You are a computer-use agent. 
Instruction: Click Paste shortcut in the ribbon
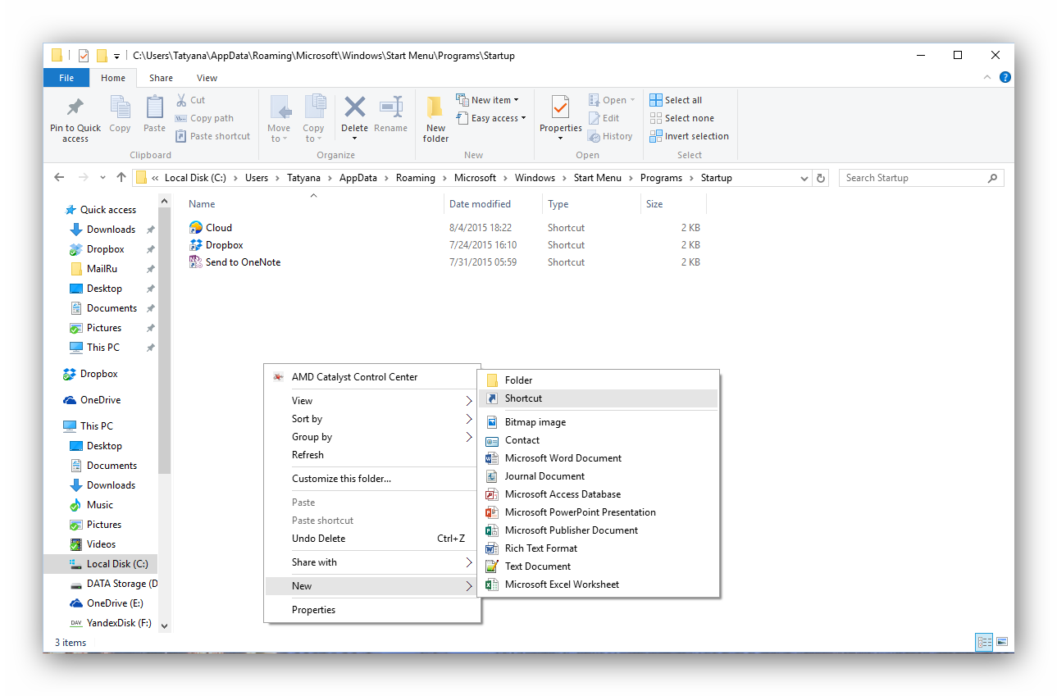(x=212, y=136)
